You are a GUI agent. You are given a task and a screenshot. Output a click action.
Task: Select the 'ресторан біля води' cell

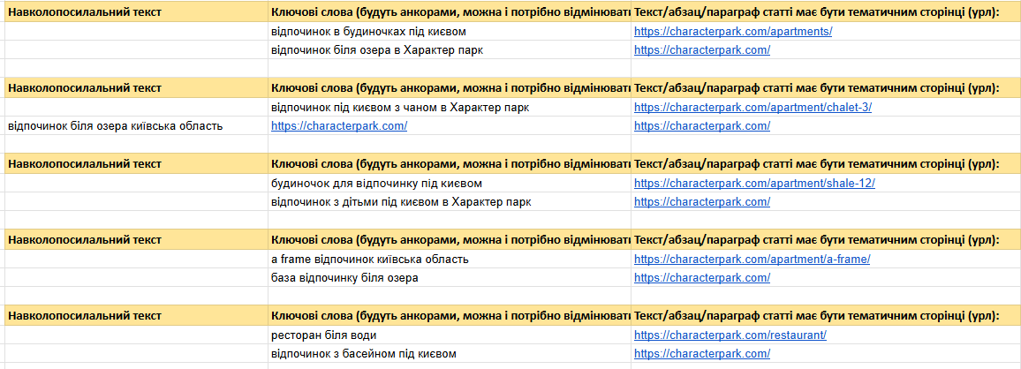324,335
